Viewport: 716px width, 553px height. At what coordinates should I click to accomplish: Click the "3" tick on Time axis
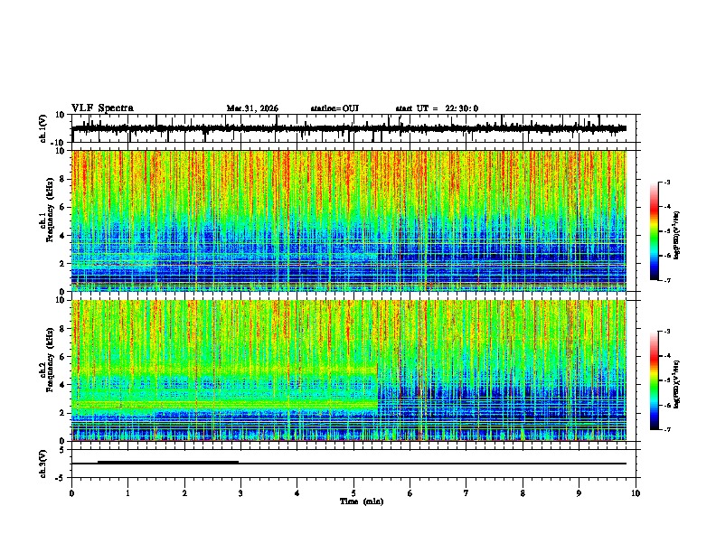240,493
